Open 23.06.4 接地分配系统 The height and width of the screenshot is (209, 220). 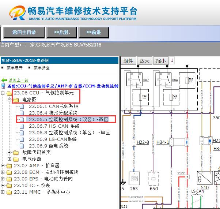tap(53, 113)
